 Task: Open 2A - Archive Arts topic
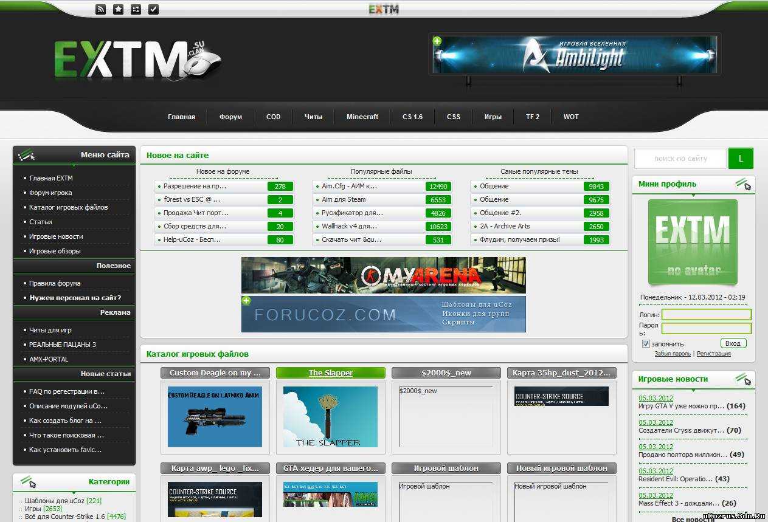point(505,226)
